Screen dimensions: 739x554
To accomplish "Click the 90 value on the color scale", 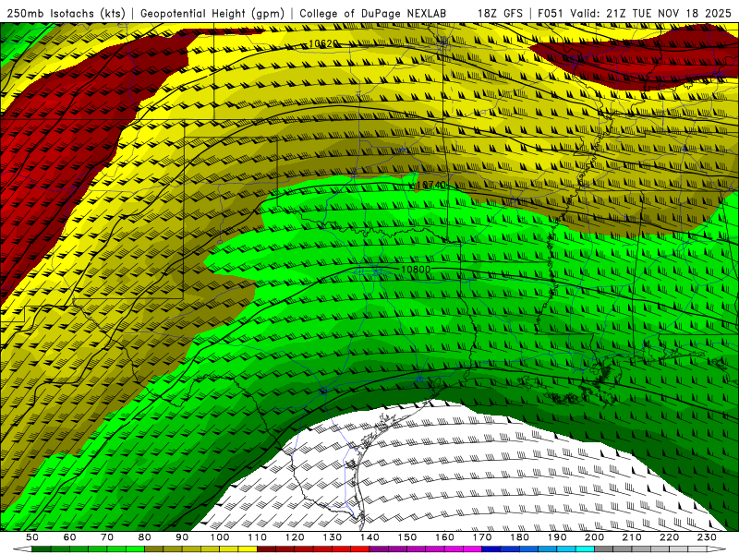I will coord(182,537).
